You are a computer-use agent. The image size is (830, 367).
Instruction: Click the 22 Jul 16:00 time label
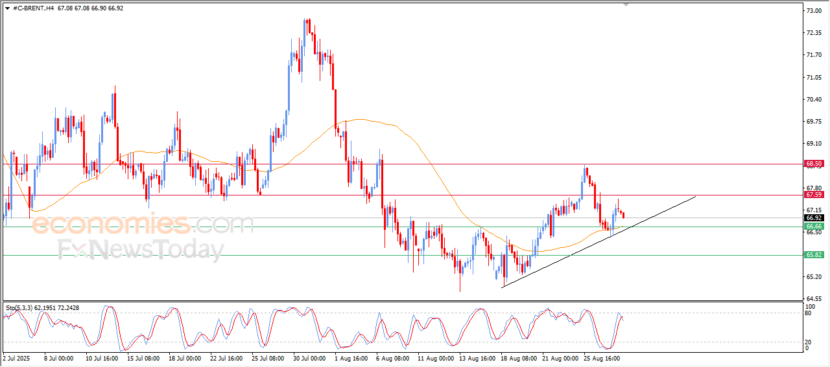pyautogui.click(x=227, y=357)
